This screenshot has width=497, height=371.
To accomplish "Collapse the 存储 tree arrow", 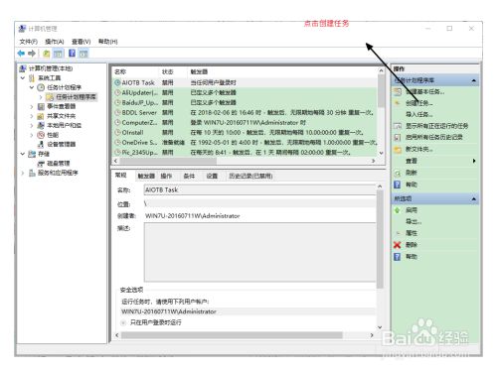I will pos(23,154).
